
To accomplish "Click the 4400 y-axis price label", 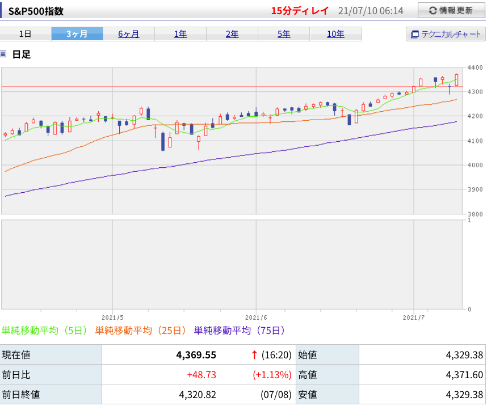I will 475,67.
